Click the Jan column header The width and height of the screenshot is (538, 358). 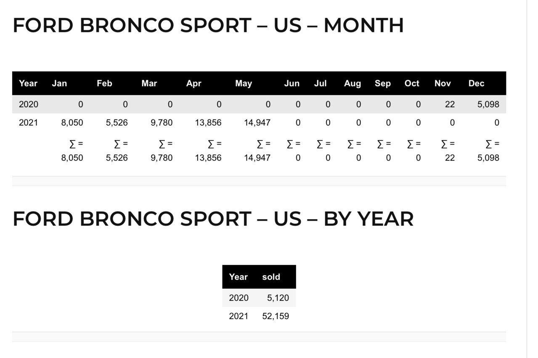59,83
